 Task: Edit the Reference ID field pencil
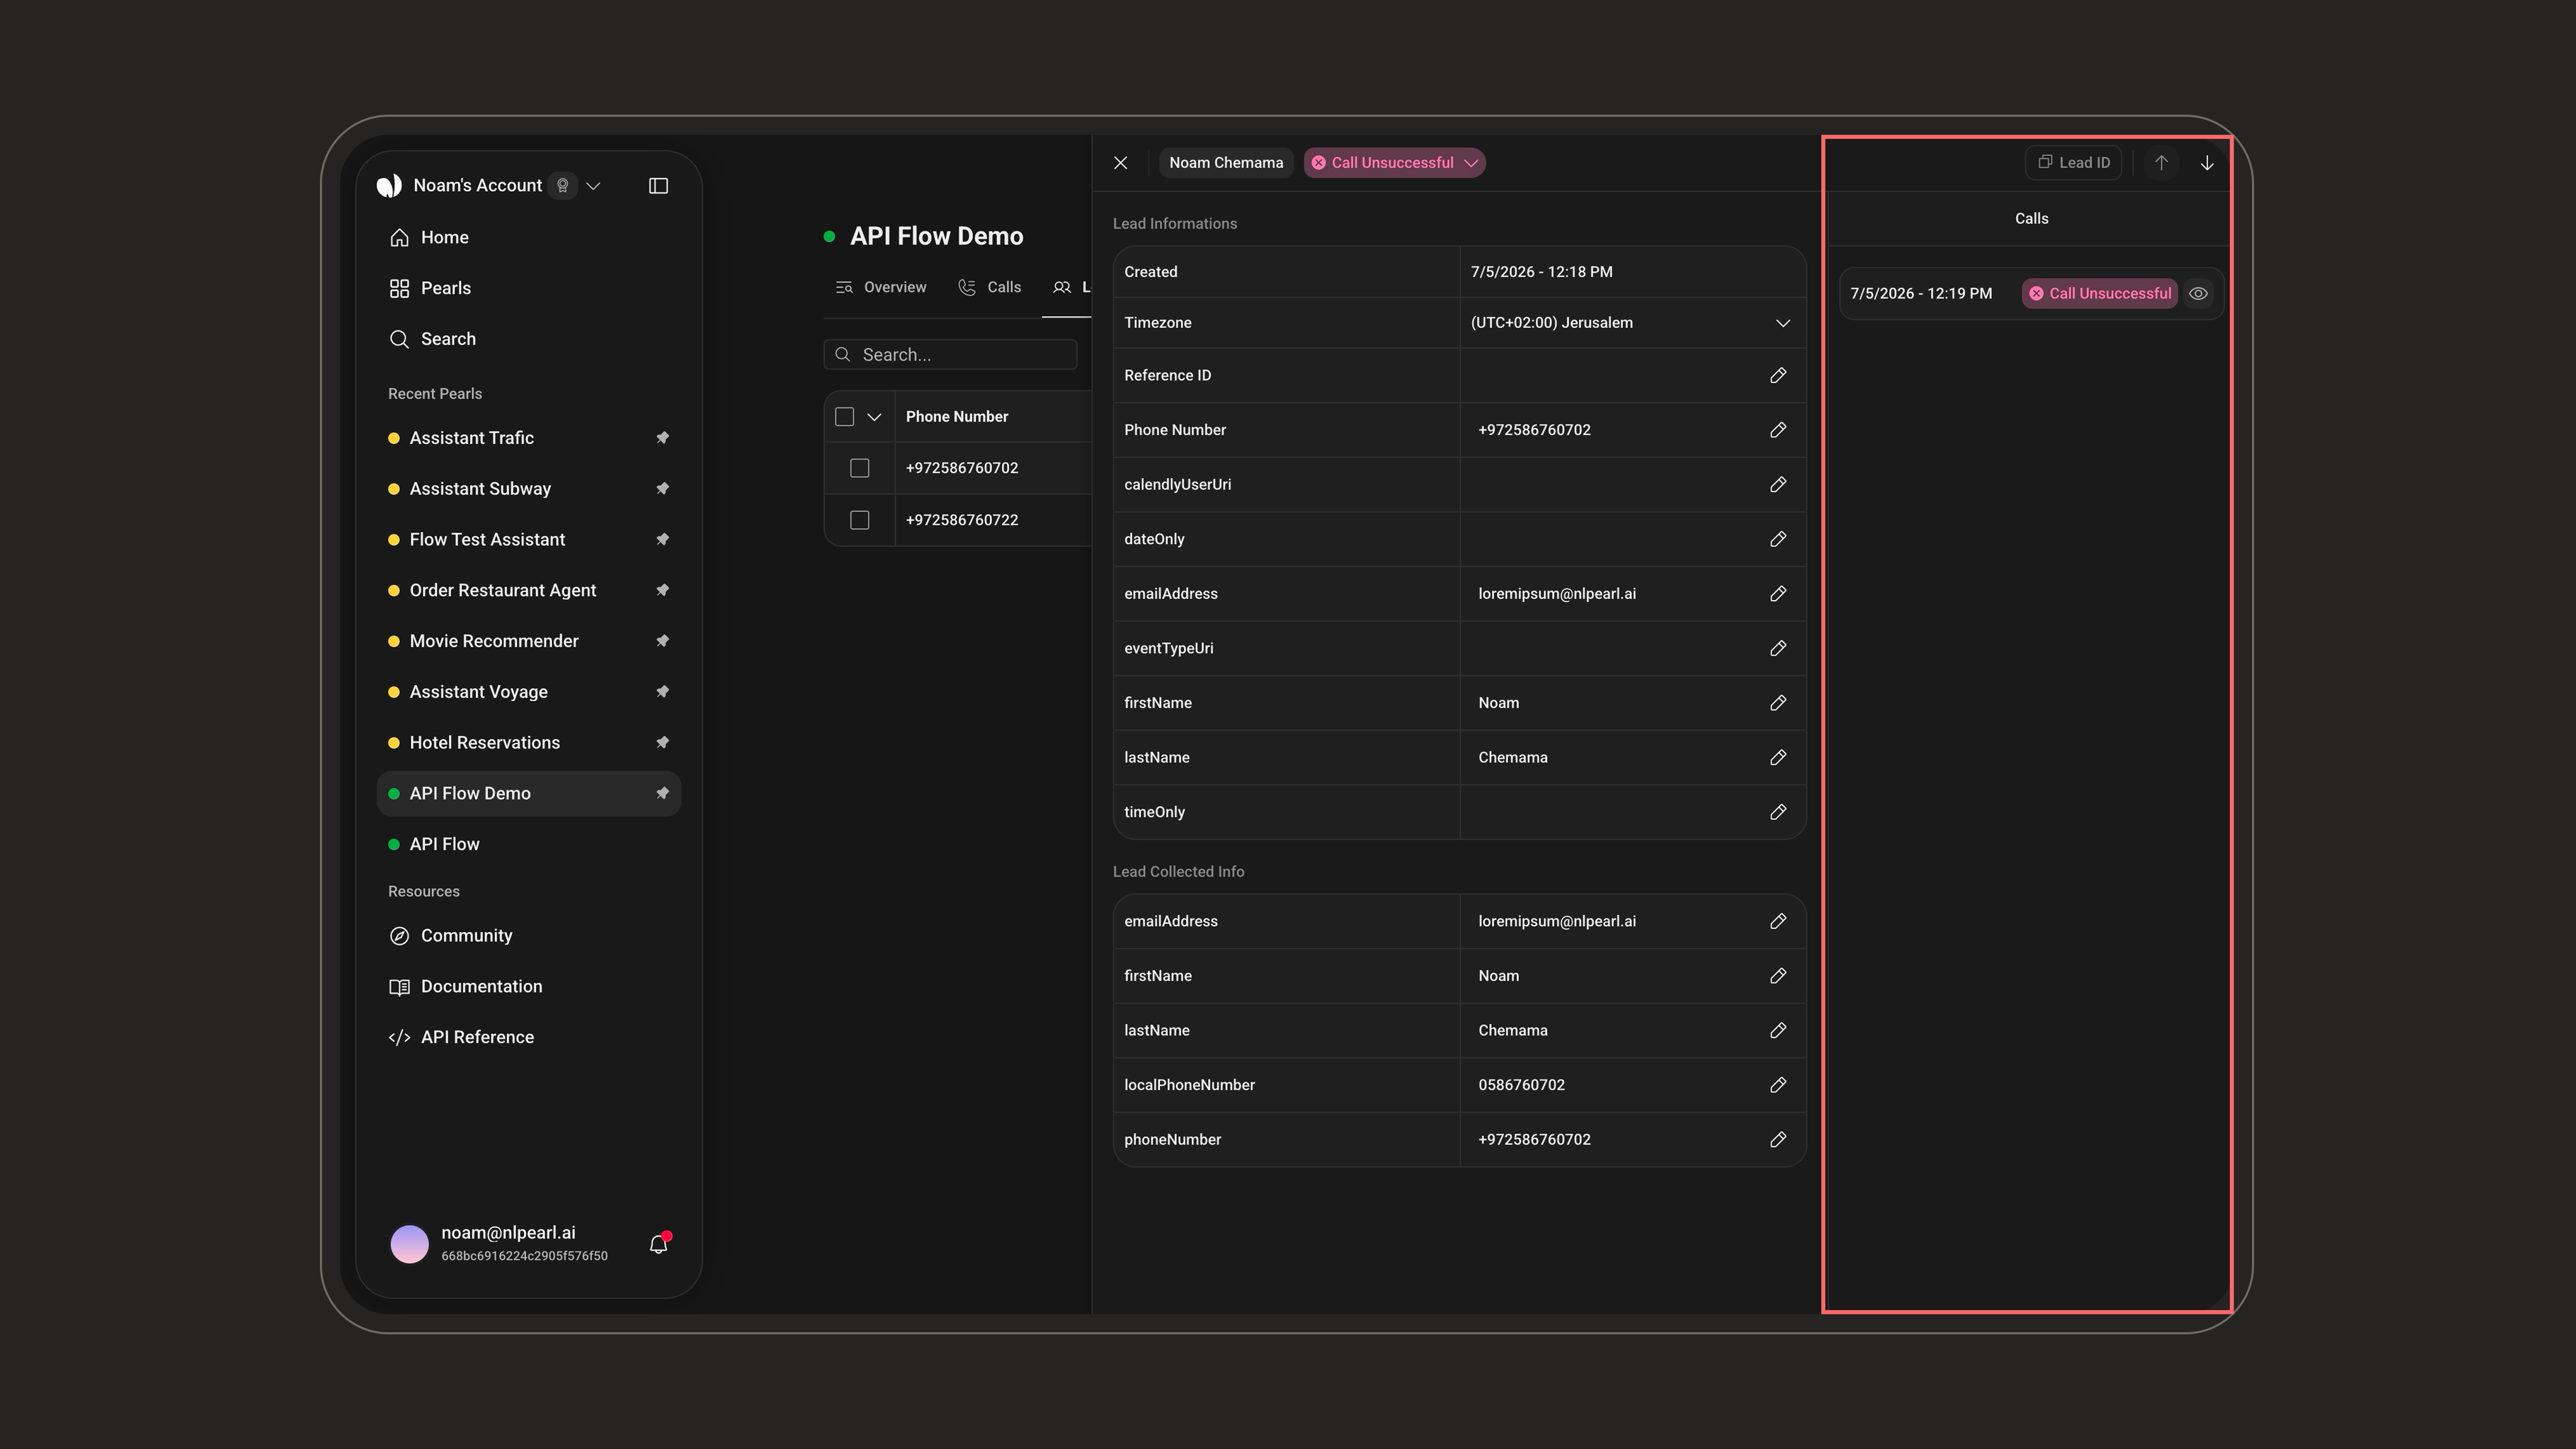pyautogui.click(x=1778, y=376)
